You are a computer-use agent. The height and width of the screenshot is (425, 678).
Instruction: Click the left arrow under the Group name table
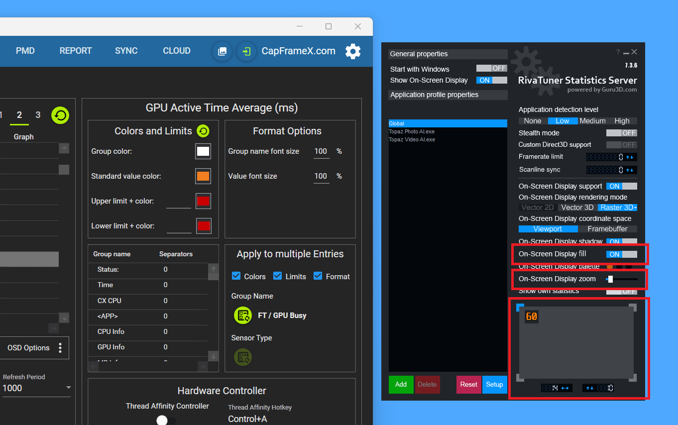[93, 366]
